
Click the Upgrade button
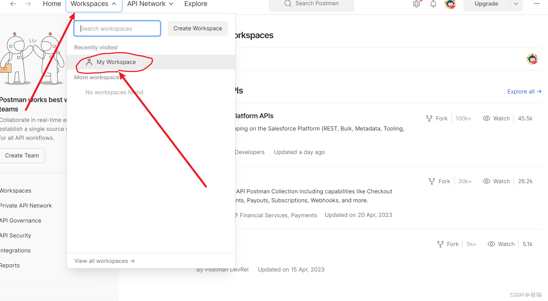pos(486,4)
